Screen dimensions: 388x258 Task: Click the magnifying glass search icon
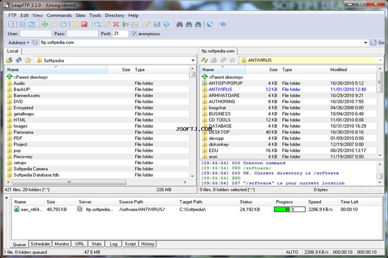click(97, 25)
